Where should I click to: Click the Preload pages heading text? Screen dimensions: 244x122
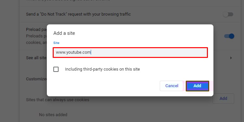point(36,30)
